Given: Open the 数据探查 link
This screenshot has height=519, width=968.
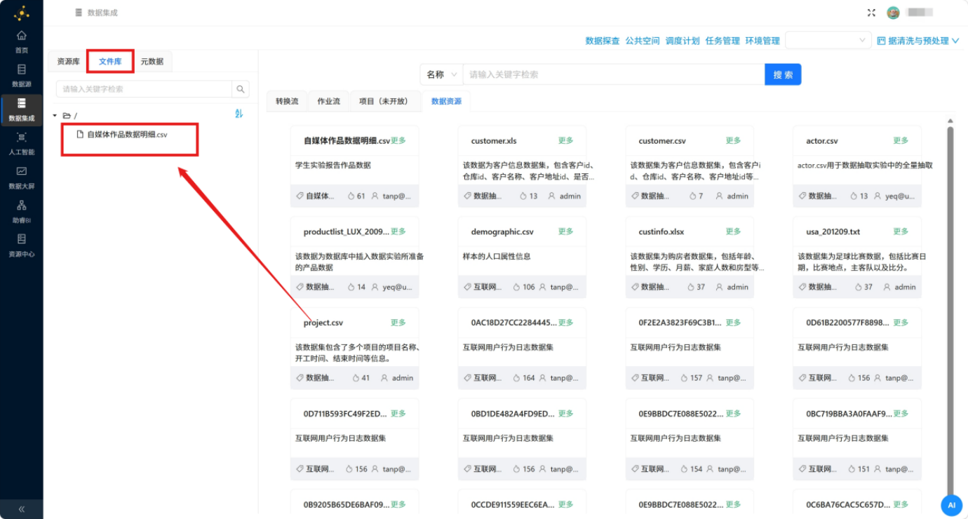Looking at the screenshot, I should [x=603, y=41].
